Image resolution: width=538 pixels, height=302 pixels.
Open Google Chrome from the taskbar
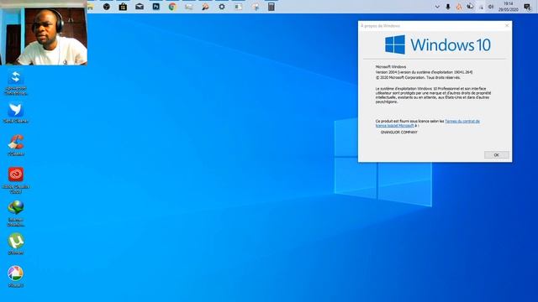[x=172, y=7]
